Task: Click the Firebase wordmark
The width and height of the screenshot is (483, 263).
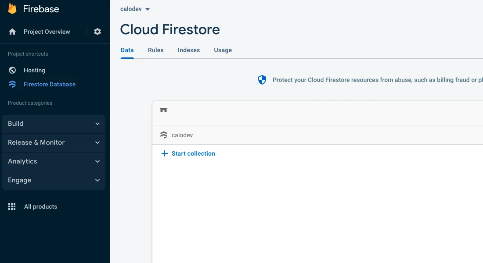Action: click(x=41, y=9)
